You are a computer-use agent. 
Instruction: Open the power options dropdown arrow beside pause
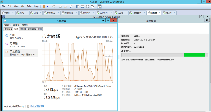click(48, 6)
